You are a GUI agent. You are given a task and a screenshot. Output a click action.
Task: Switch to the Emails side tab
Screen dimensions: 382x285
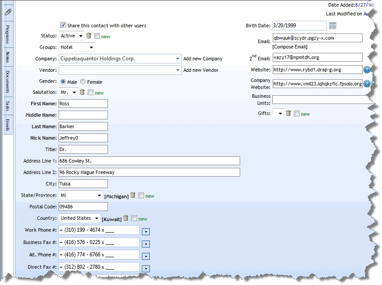tap(8, 125)
